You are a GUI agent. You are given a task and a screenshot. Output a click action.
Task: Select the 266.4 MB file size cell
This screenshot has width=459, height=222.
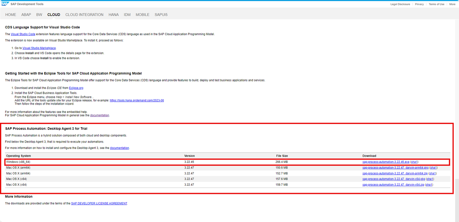coord(282,162)
